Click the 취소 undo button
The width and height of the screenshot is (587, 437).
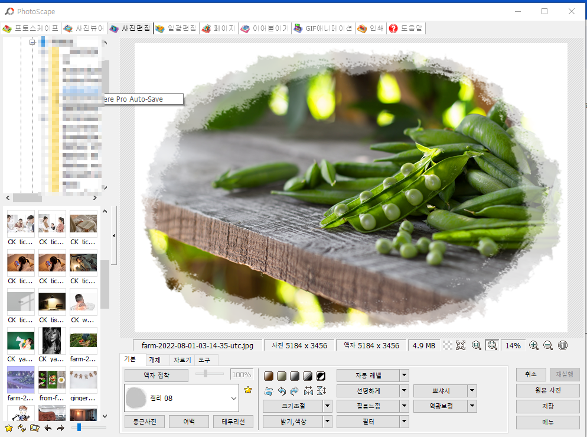[531, 374]
